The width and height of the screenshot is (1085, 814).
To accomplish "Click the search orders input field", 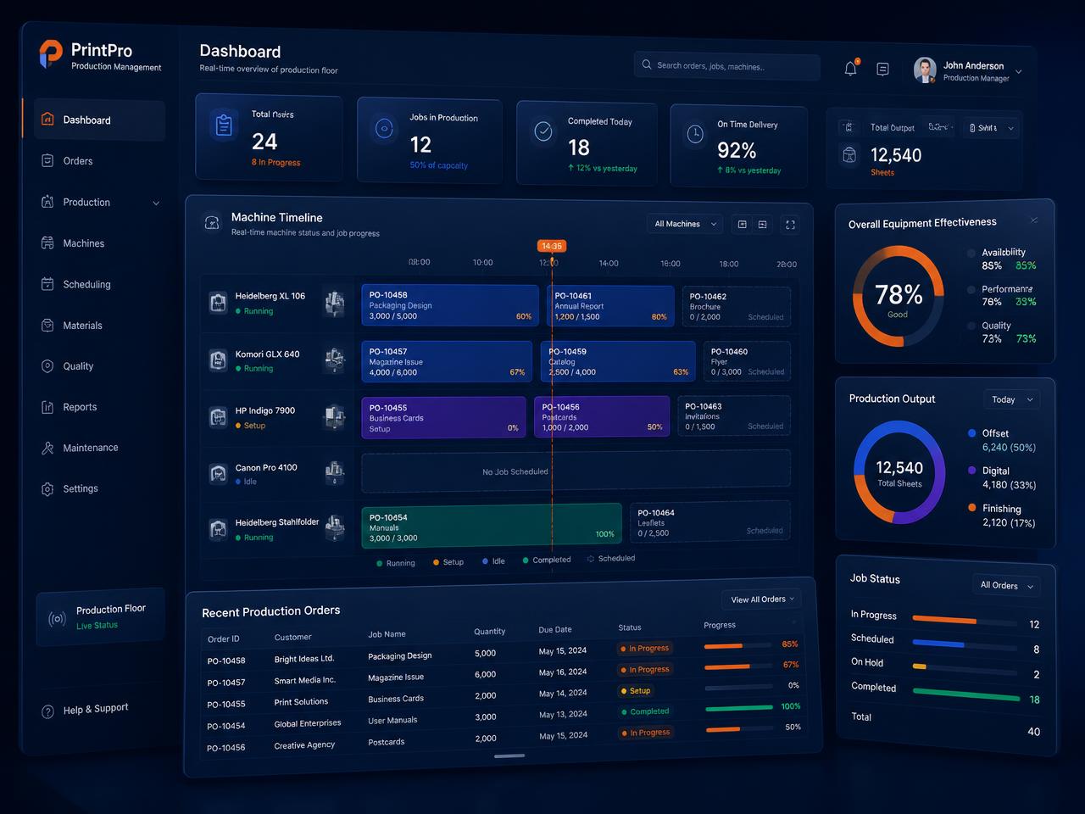I will point(727,66).
